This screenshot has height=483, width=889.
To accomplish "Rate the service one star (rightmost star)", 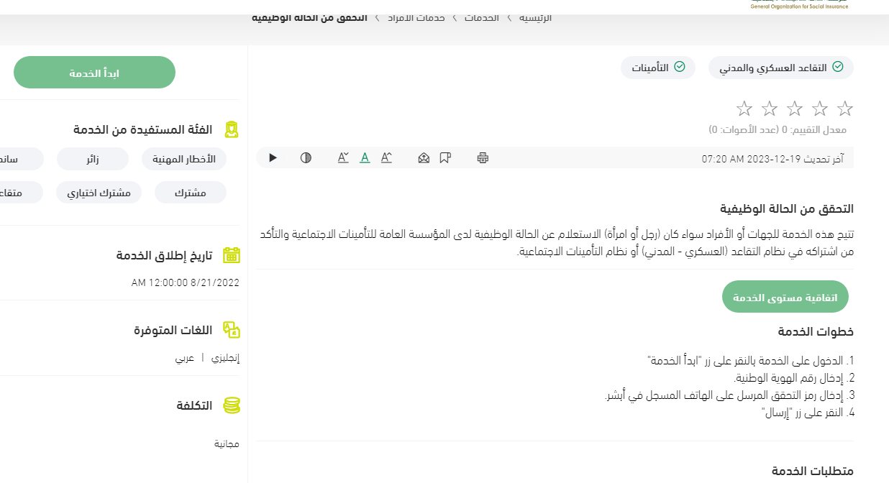I will point(845,109).
